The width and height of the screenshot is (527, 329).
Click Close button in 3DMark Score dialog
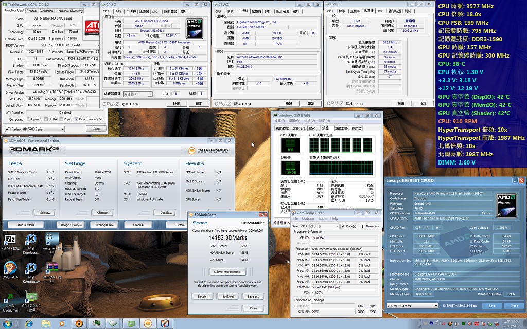click(x=253, y=308)
